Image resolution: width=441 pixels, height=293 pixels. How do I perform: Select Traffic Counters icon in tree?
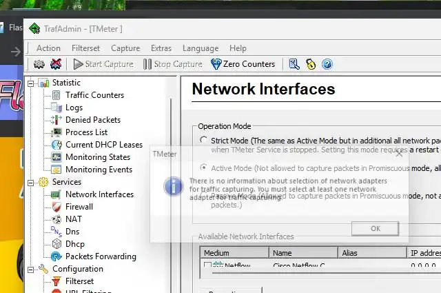coord(57,95)
